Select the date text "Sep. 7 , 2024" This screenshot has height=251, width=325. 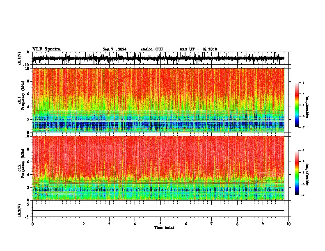click(114, 49)
